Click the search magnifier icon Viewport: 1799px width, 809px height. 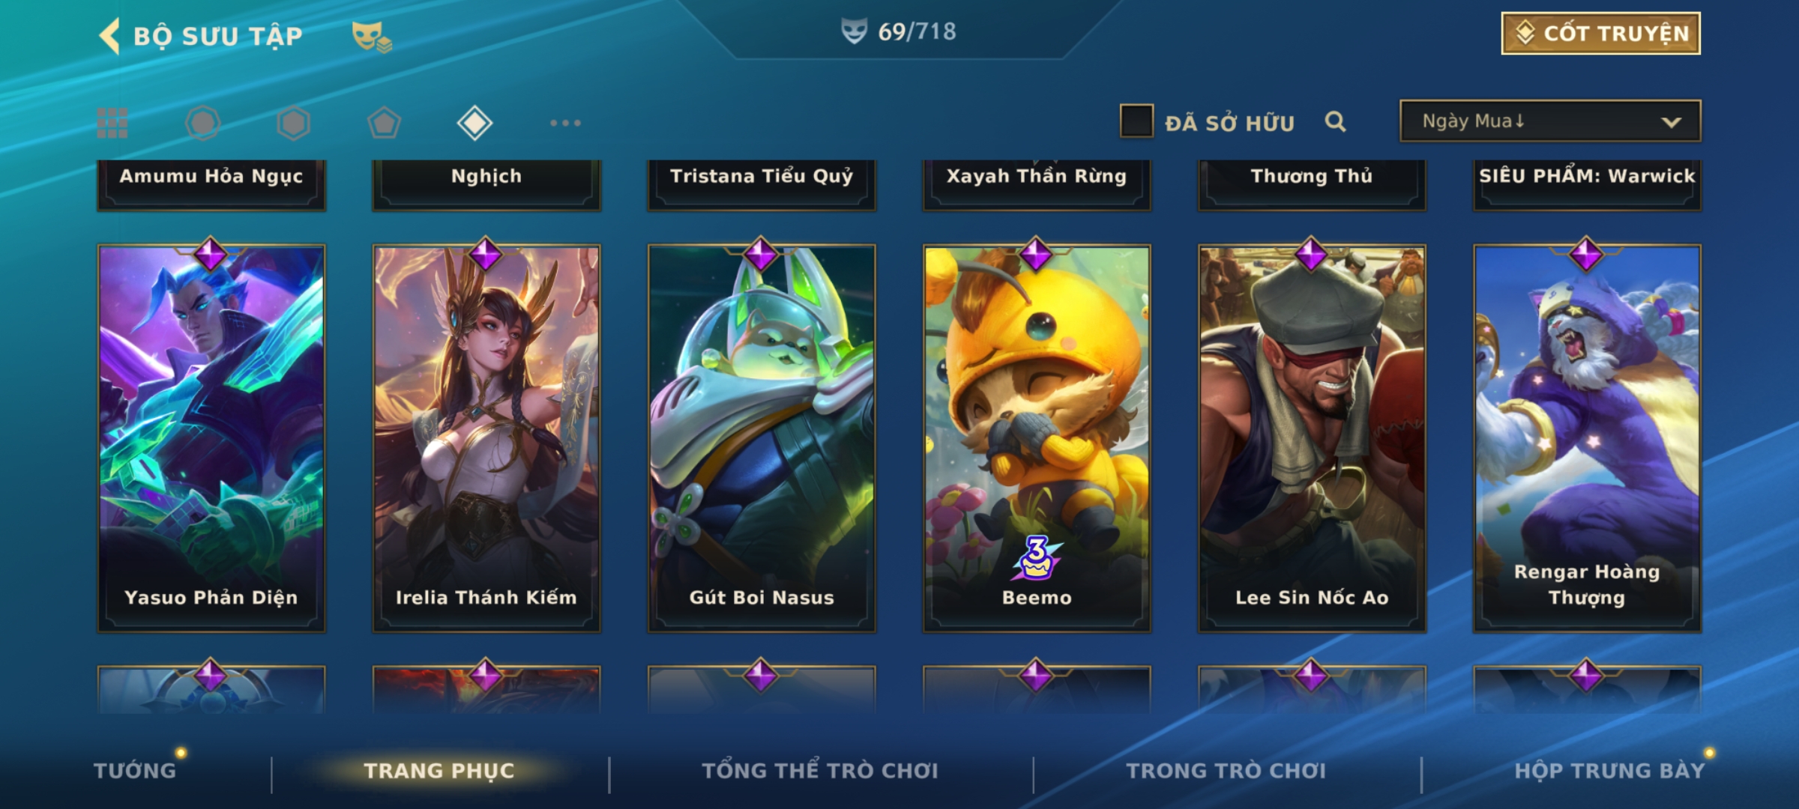pyautogui.click(x=1336, y=121)
